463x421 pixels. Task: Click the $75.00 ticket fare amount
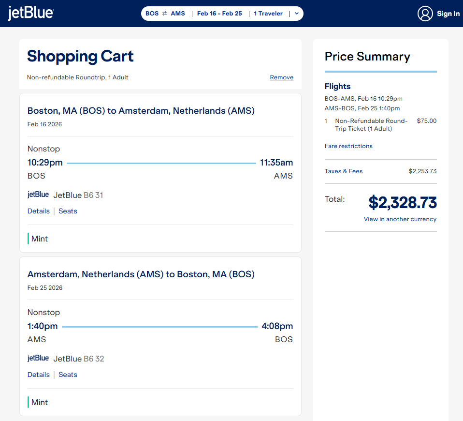(x=426, y=121)
